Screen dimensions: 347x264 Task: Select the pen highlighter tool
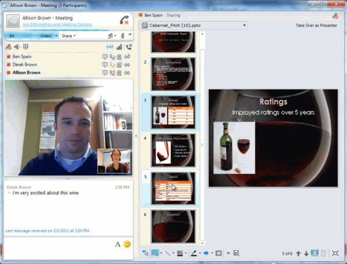[x=194, y=253]
